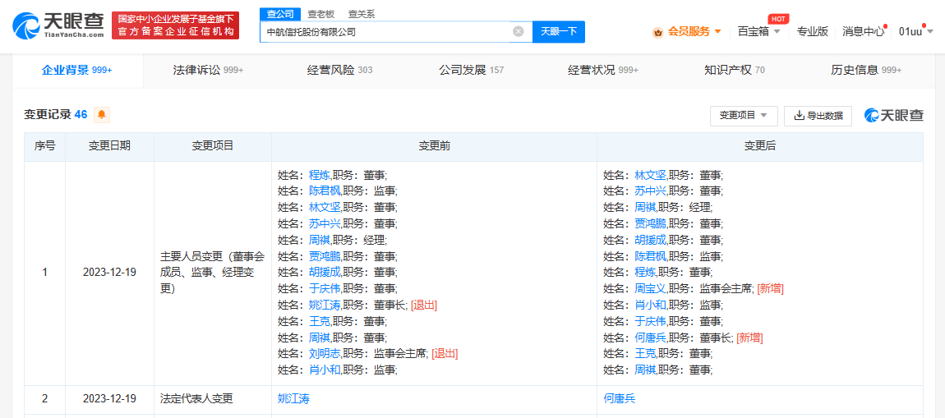
Task: Open 贾鸿鹏 in the 变更前 column
Action: pyautogui.click(x=325, y=256)
